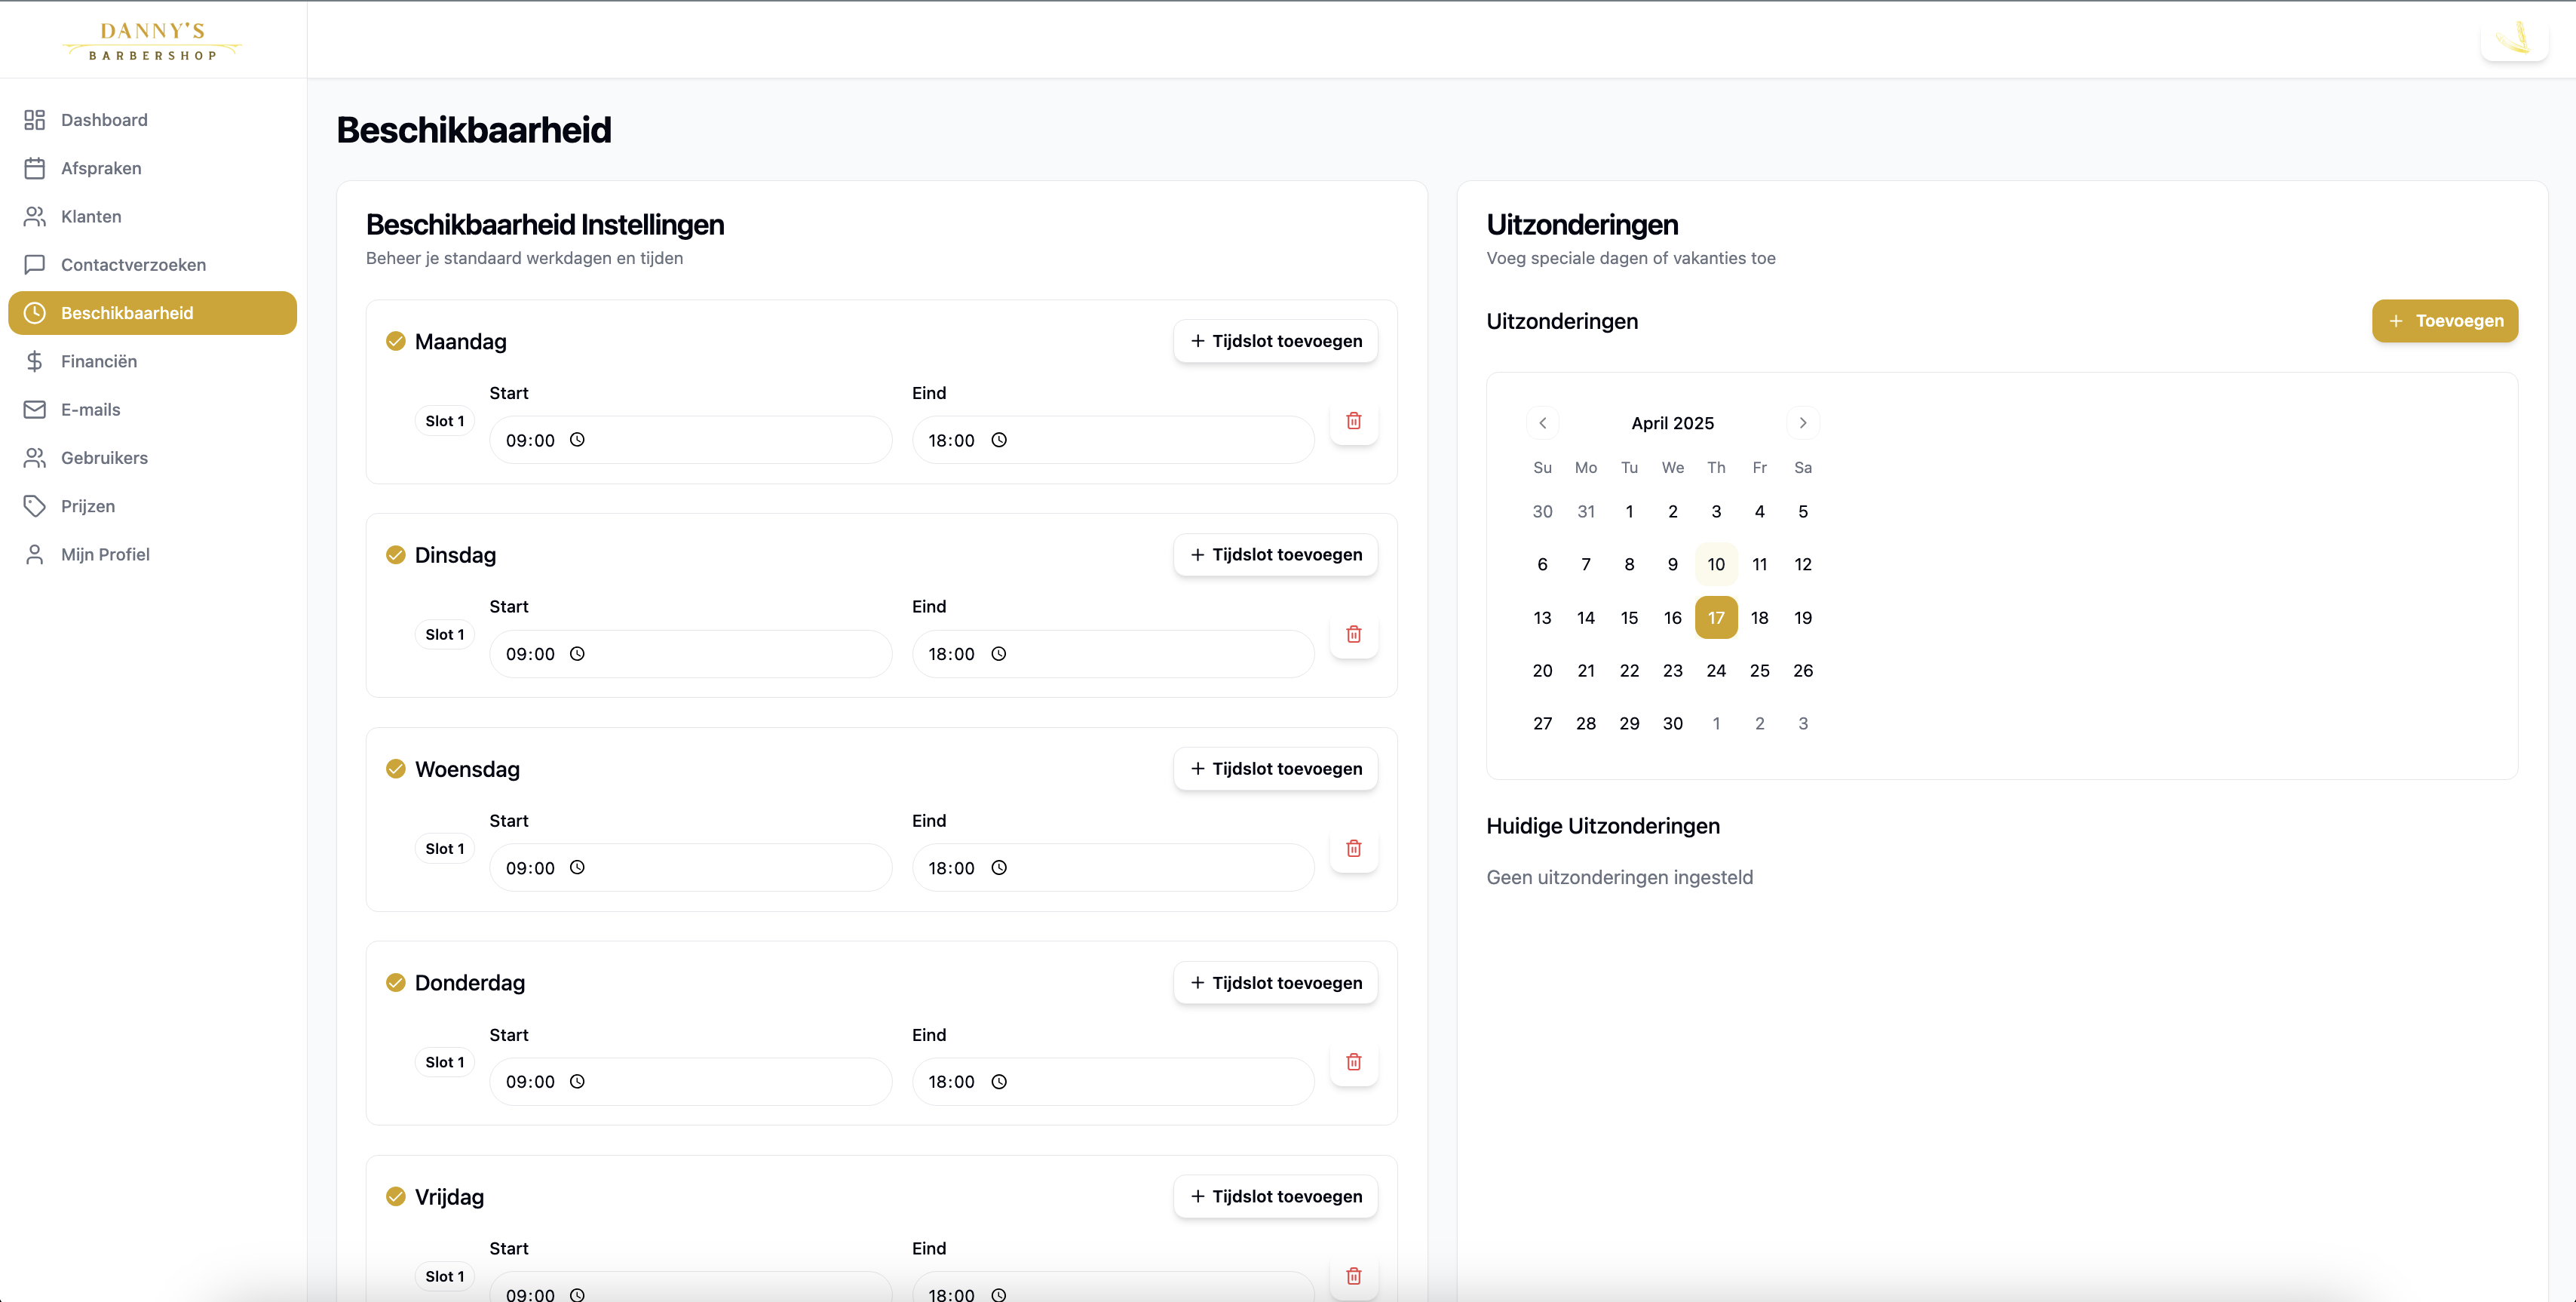Add a time slot to Dinsdag
The width and height of the screenshot is (2576, 1302).
click(x=1275, y=554)
